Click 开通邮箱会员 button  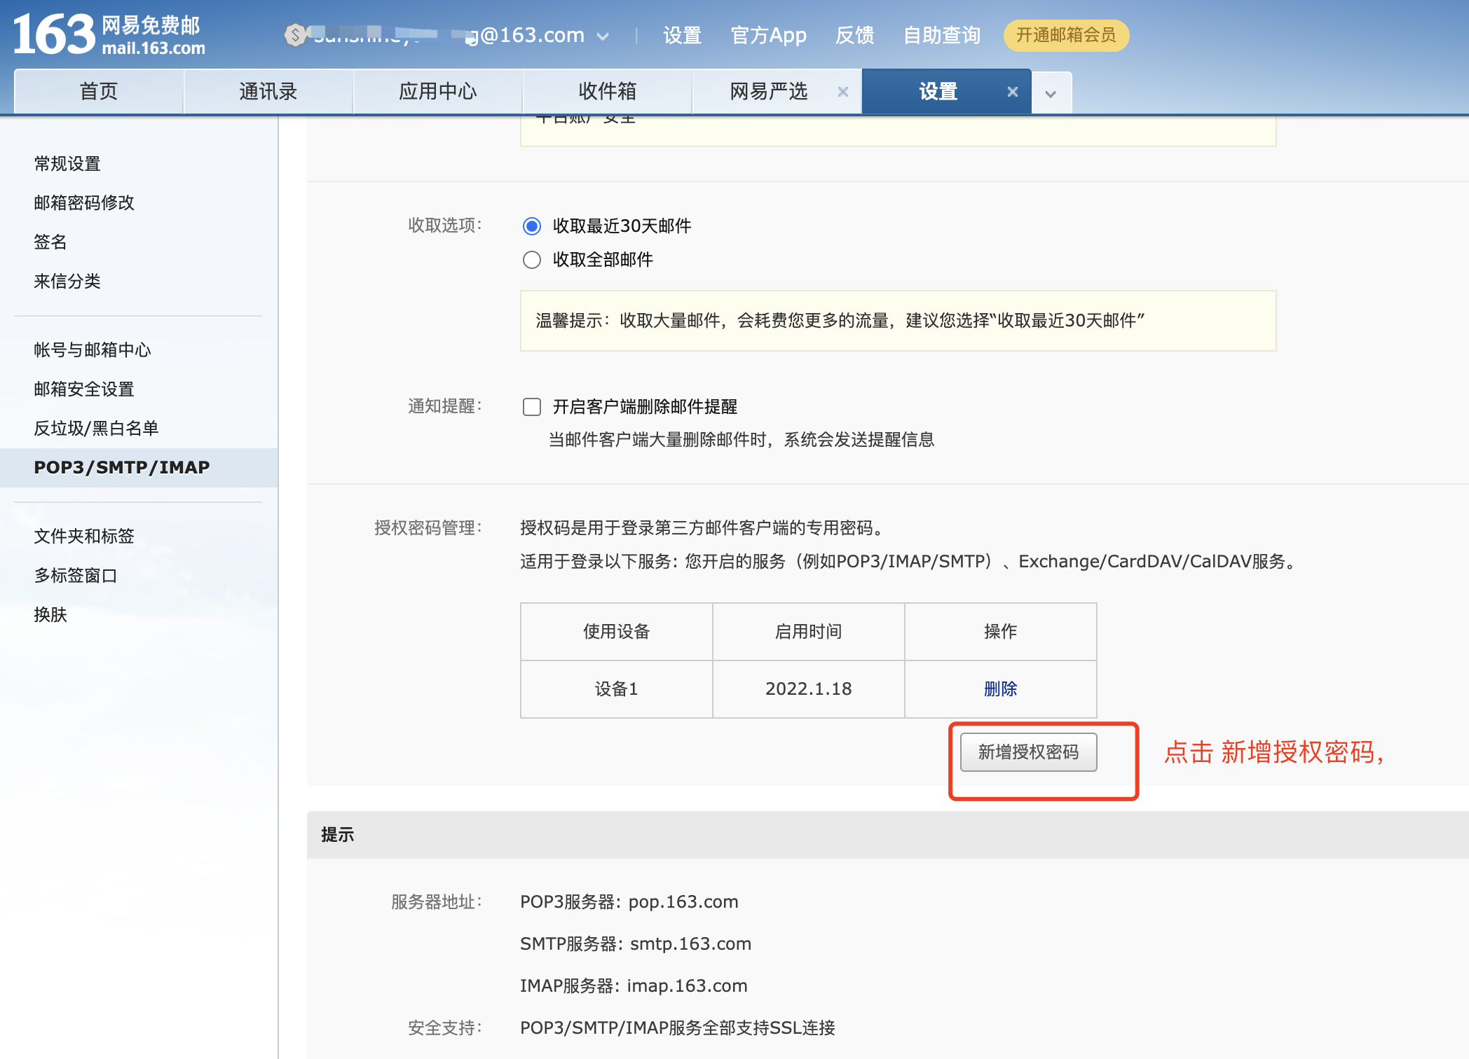[1065, 35]
